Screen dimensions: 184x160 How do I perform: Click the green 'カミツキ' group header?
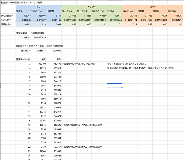pyautogui.click(x=92, y=7)
